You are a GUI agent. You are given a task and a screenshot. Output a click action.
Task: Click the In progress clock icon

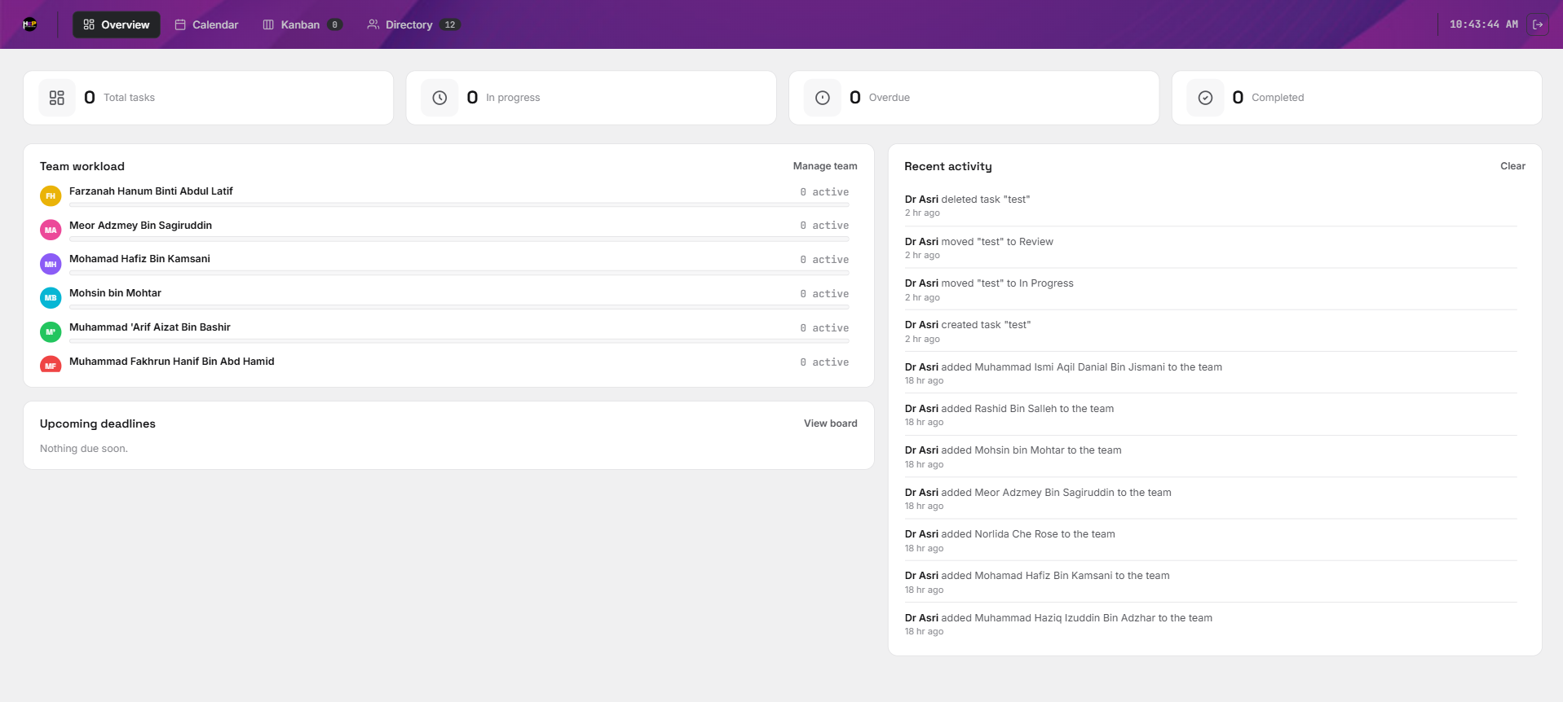pyautogui.click(x=439, y=98)
